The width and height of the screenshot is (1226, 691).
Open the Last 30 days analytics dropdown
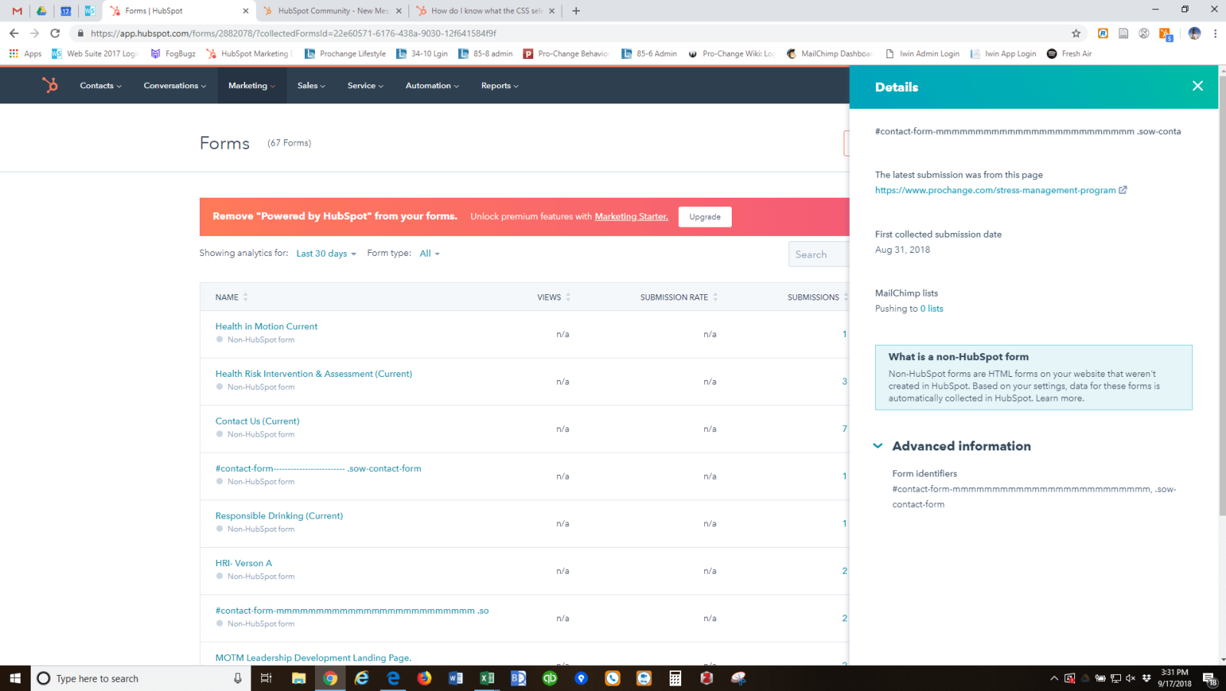coord(325,253)
